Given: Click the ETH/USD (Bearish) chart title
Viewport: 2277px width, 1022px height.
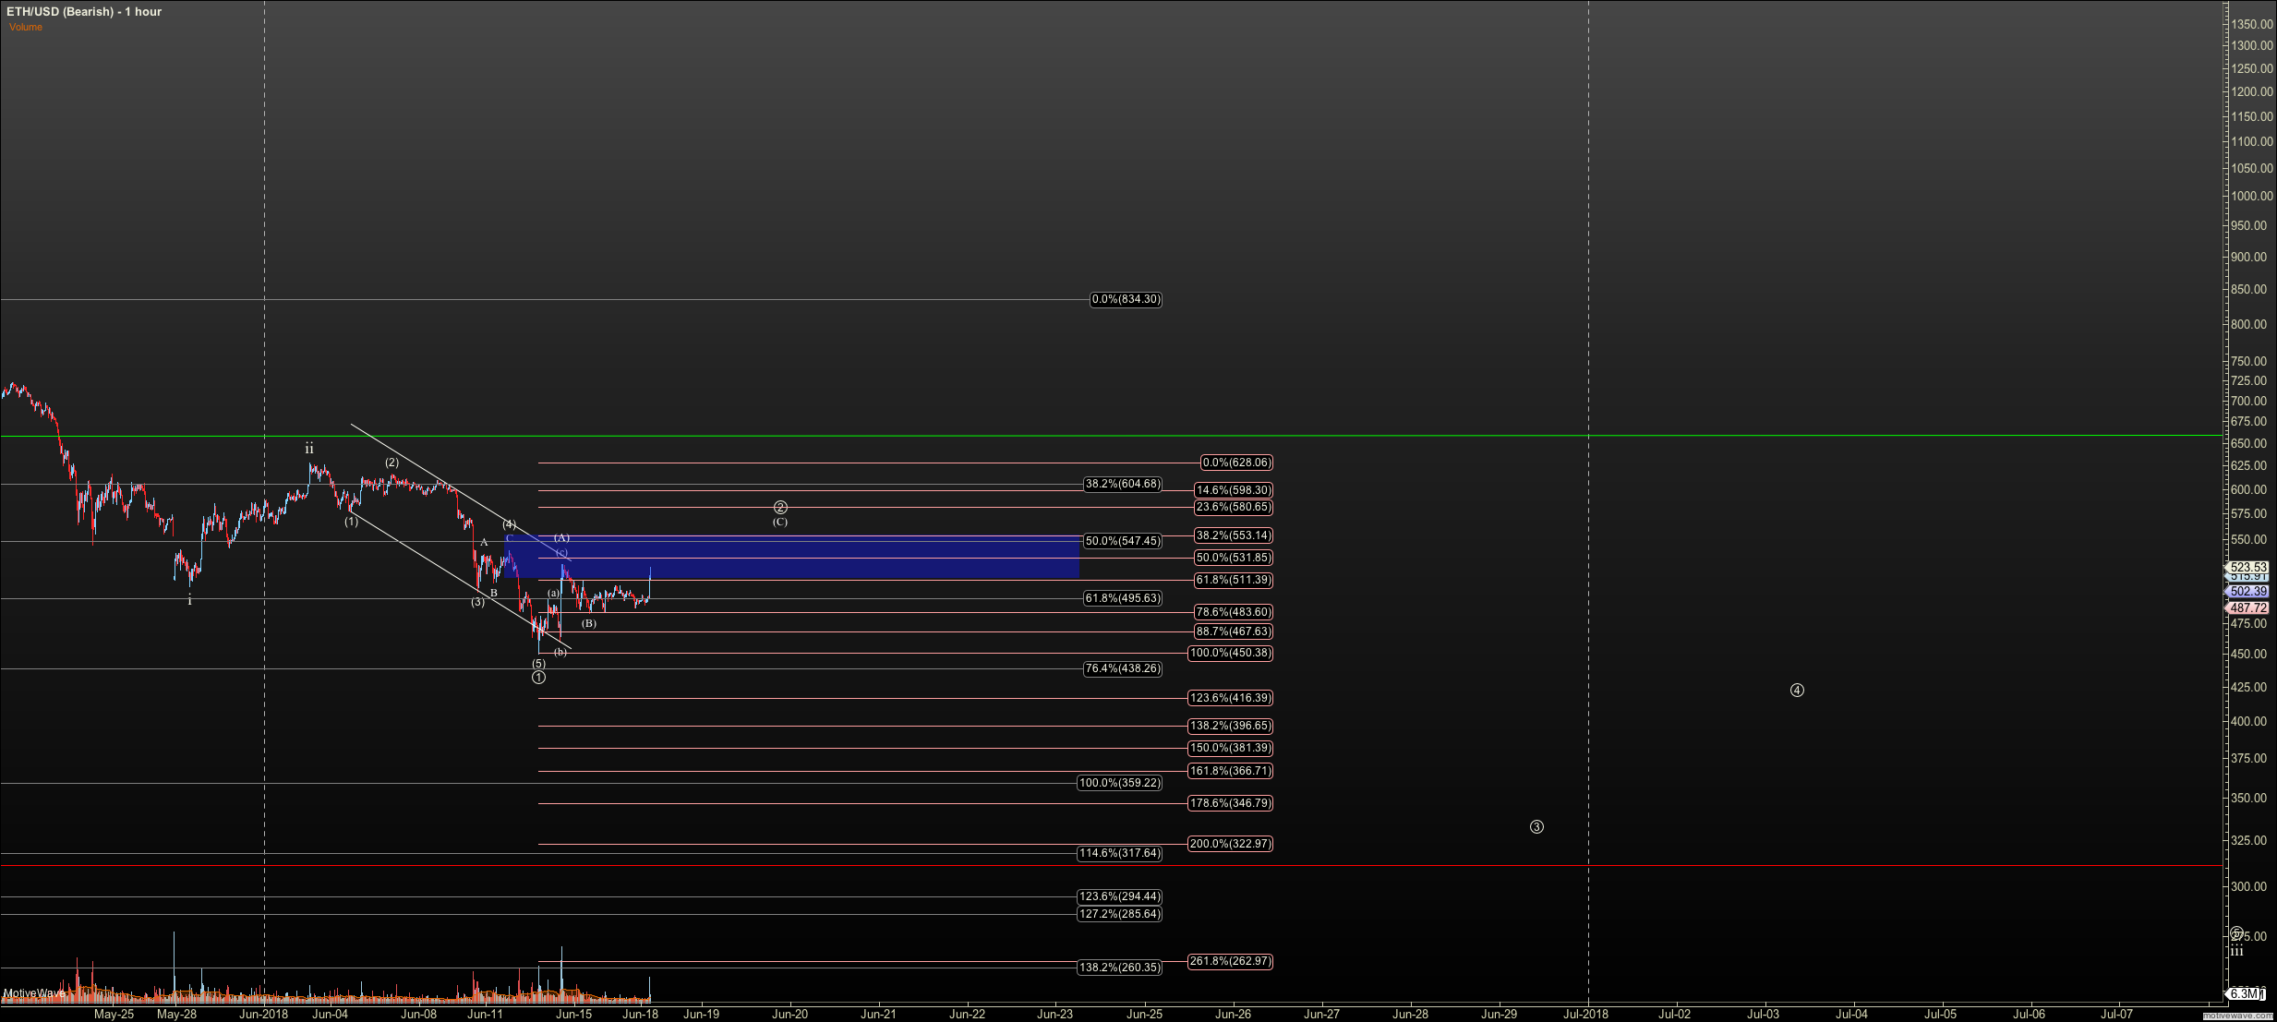Looking at the screenshot, I should 84,11.
